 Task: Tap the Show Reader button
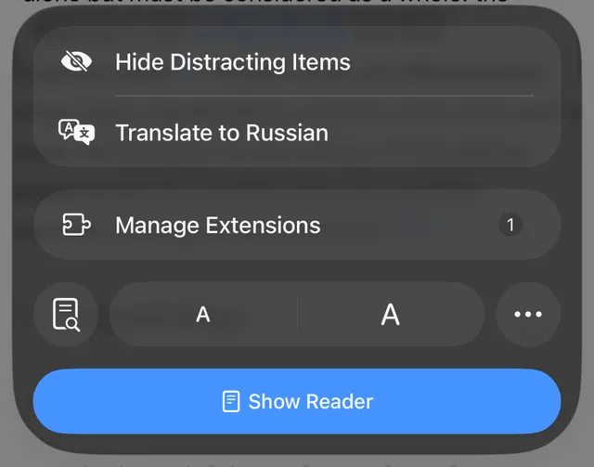[x=297, y=401]
